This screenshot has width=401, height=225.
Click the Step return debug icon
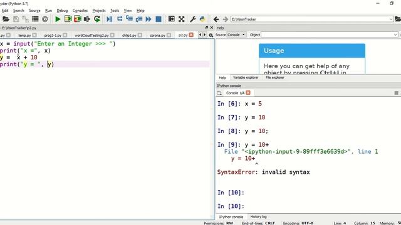pyautogui.click(x=139, y=19)
